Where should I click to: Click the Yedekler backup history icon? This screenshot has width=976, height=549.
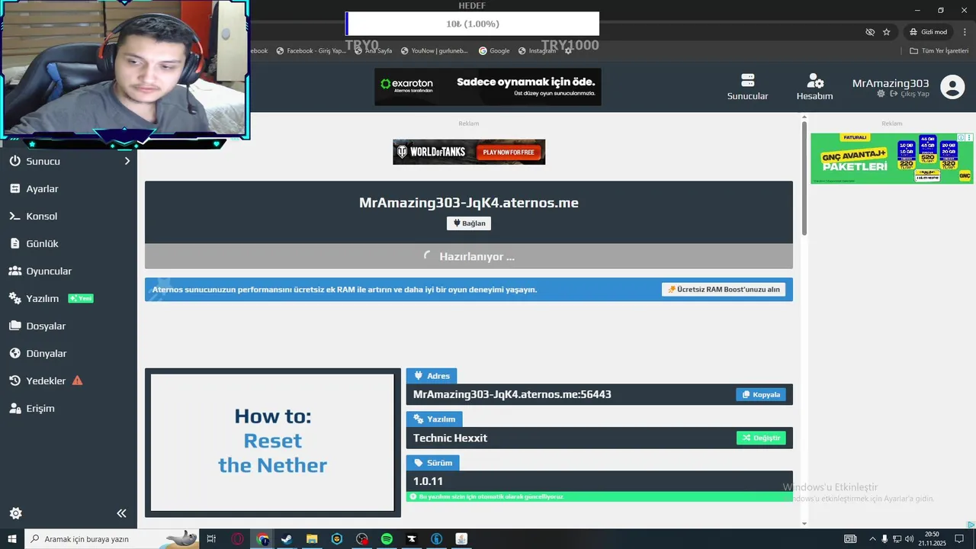(x=14, y=380)
